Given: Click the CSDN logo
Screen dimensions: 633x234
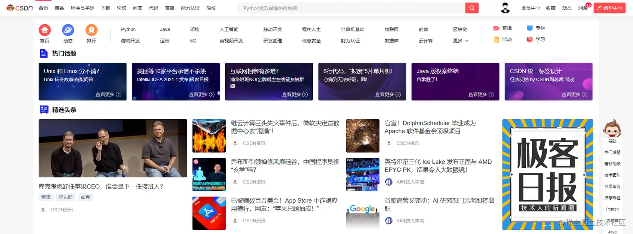Looking at the screenshot, I should click(19, 8).
